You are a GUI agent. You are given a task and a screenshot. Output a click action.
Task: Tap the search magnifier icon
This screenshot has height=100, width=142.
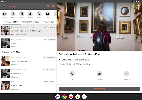point(53,6)
